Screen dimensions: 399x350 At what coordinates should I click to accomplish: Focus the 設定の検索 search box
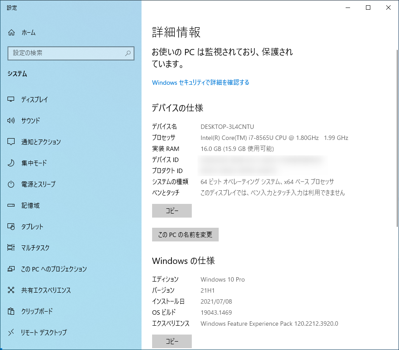point(71,53)
